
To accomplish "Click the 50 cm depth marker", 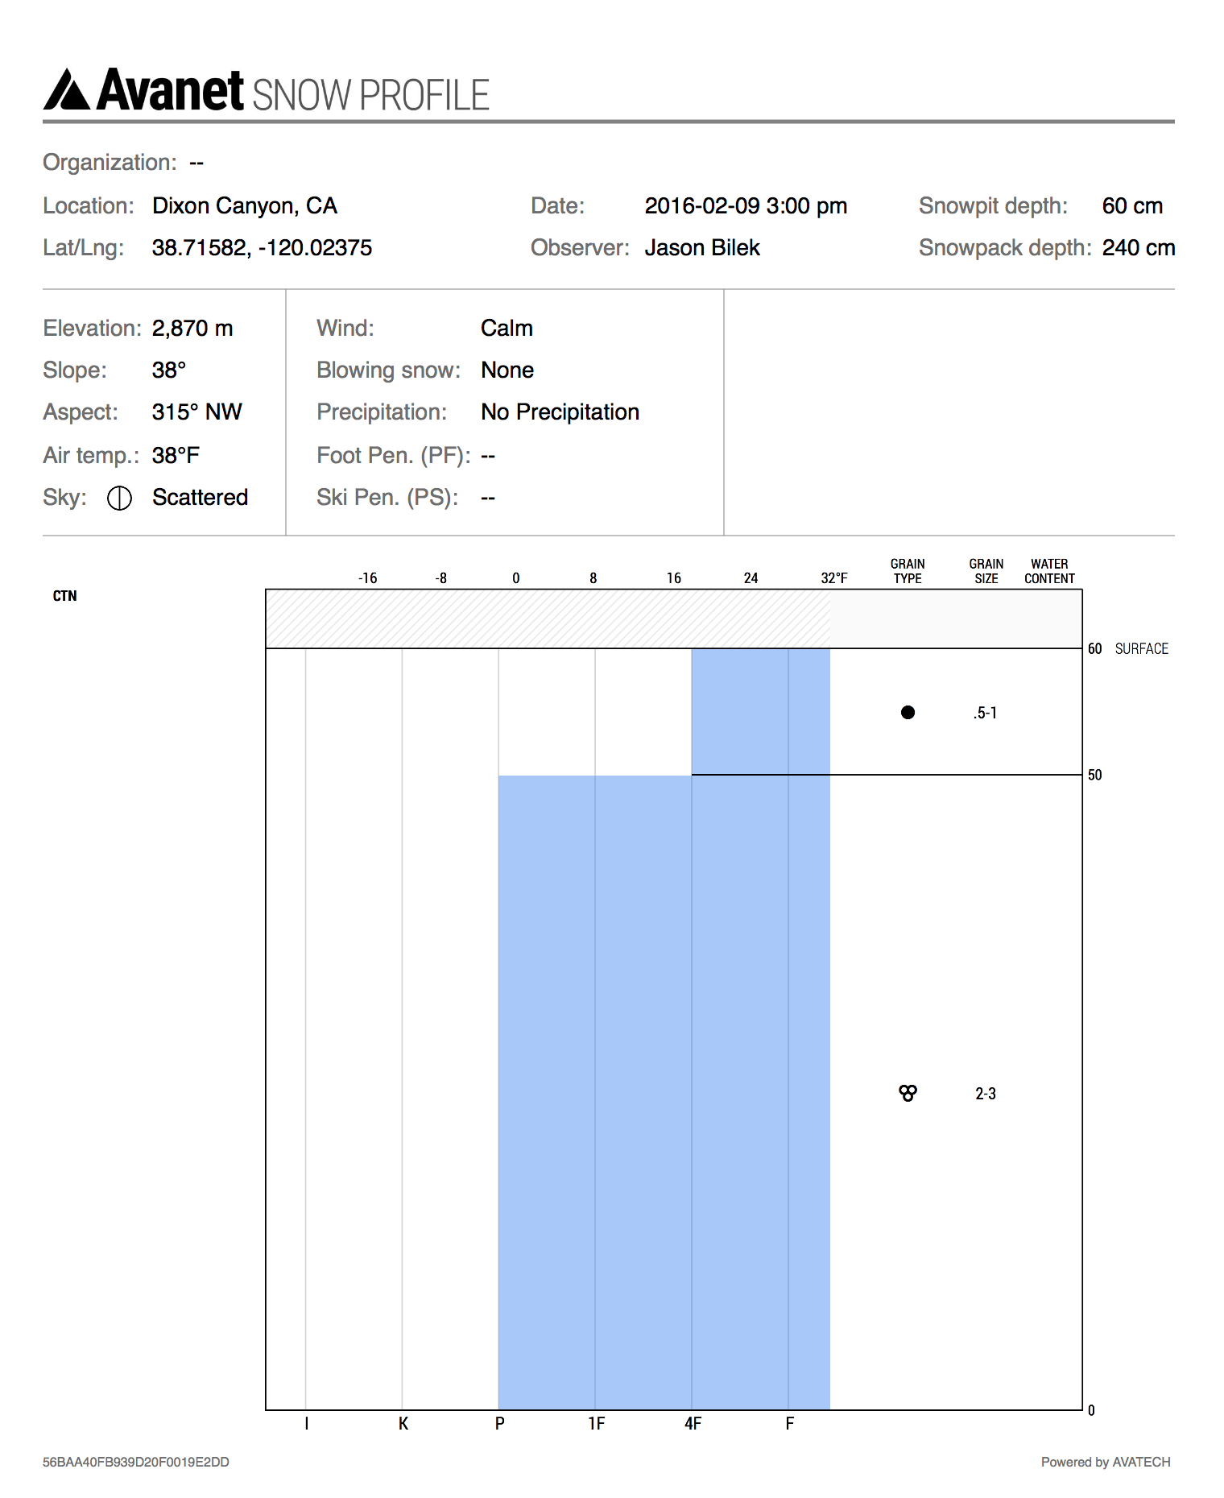I will point(1095,775).
